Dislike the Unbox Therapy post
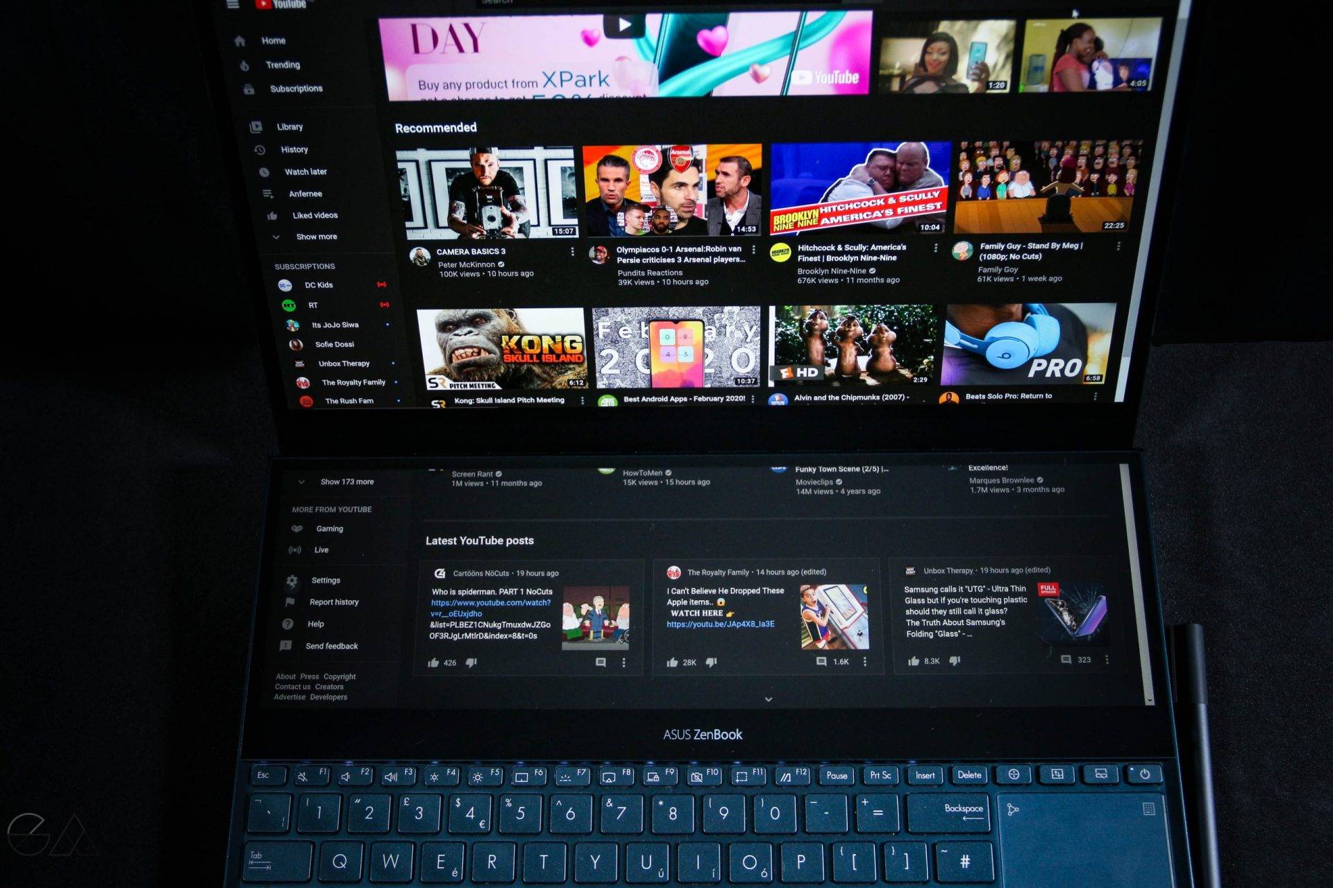The image size is (1333, 888). click(x=955, y=660)
